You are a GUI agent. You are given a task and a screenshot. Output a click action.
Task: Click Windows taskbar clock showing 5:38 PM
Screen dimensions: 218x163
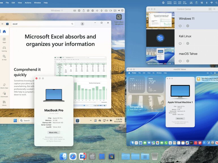pos(118,120)
